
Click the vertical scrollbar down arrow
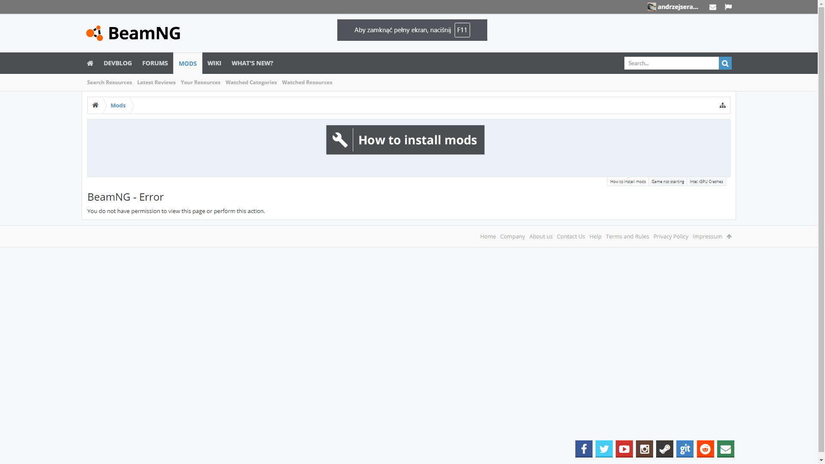tap(821, 460)
